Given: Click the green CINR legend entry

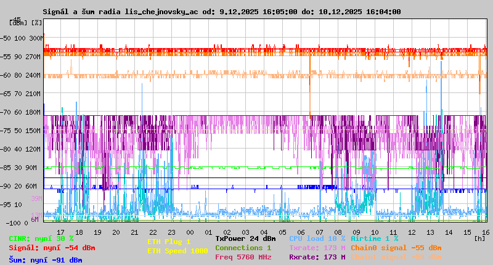Looking at the screenshot, I should tap(41, 238).
